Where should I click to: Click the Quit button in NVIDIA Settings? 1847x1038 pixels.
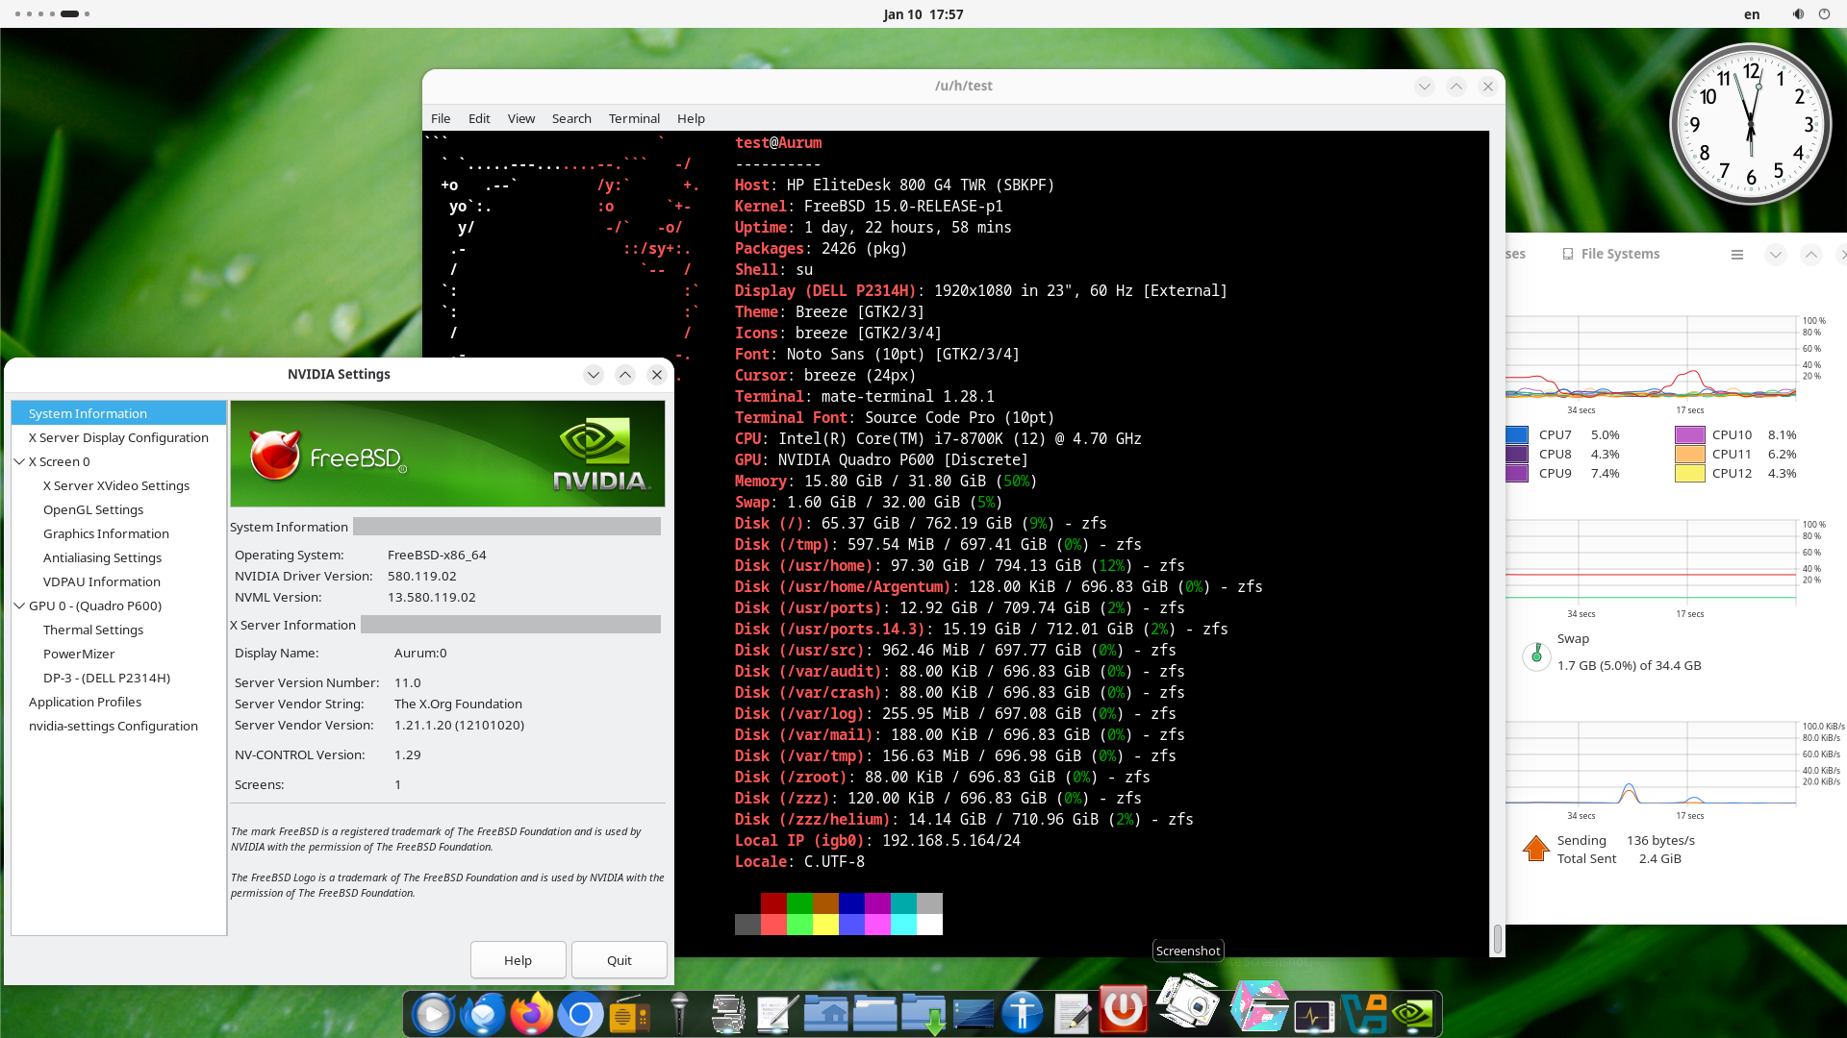click(x=619, y=959)
